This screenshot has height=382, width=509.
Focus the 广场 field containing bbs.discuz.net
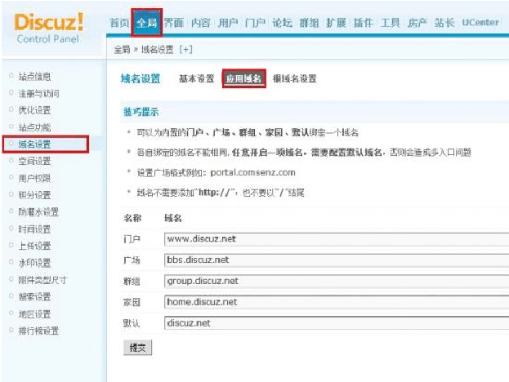[x=335, y=260]
